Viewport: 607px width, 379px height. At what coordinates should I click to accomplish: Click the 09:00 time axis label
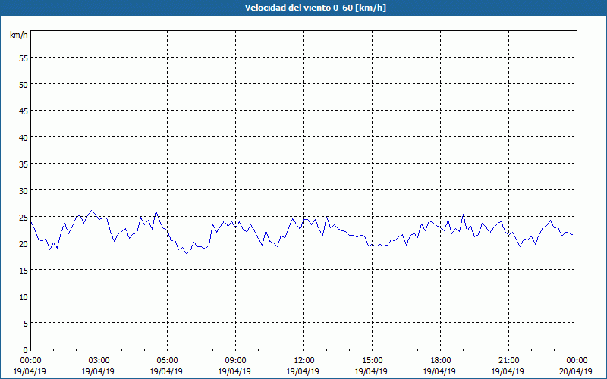(235, 361)
